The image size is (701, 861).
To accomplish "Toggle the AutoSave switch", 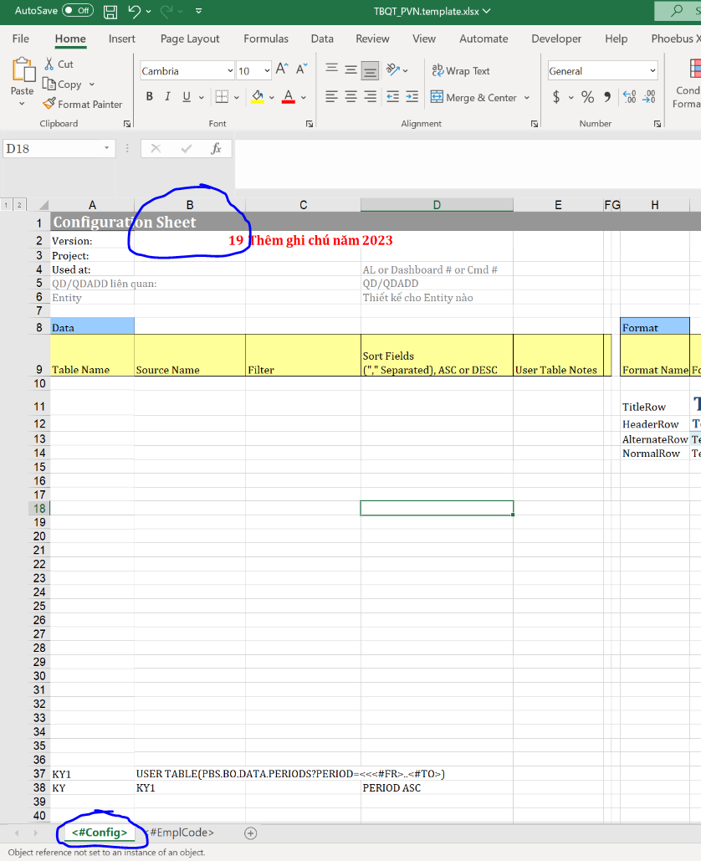I will pyautogui.click(x=78, y=11).
